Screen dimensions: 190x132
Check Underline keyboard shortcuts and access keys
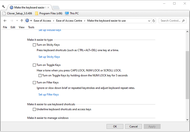tap(34, 109)
